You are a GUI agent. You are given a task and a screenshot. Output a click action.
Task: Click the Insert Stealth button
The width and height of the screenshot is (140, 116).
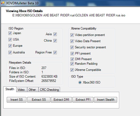pos(106,100)
